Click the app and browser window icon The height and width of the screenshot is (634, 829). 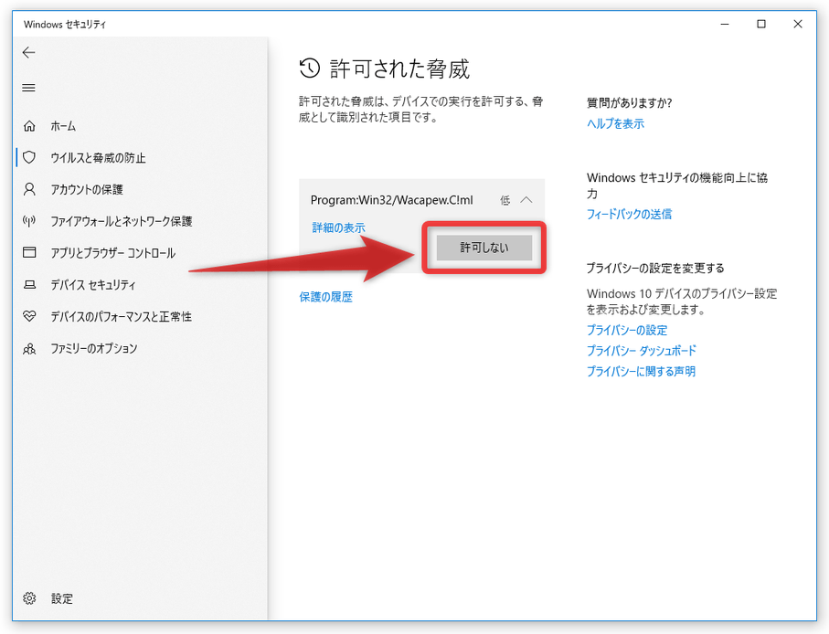pyautogui.click(x=29, y=252)
